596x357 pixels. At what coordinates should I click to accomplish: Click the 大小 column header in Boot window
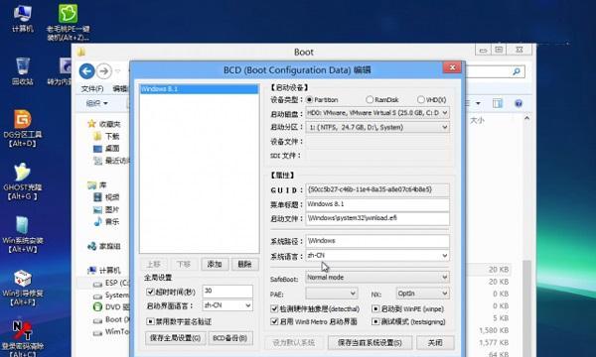[477, 121]
